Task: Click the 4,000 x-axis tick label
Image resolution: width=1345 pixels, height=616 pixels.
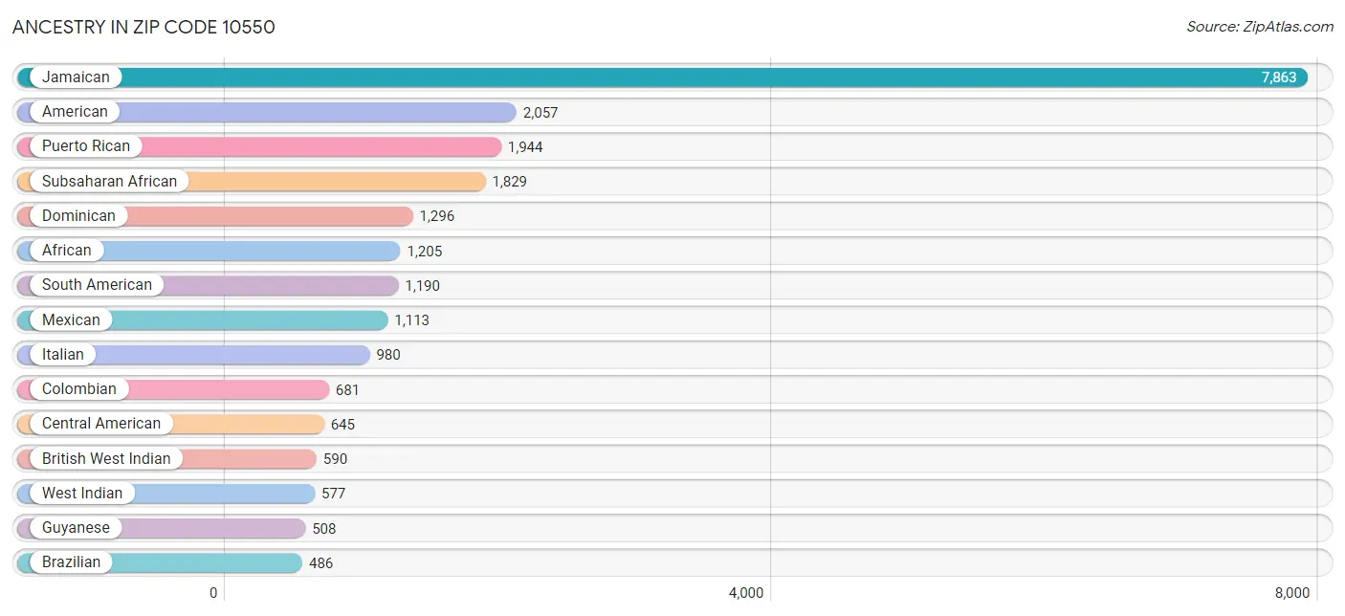Action: (745, 593)
